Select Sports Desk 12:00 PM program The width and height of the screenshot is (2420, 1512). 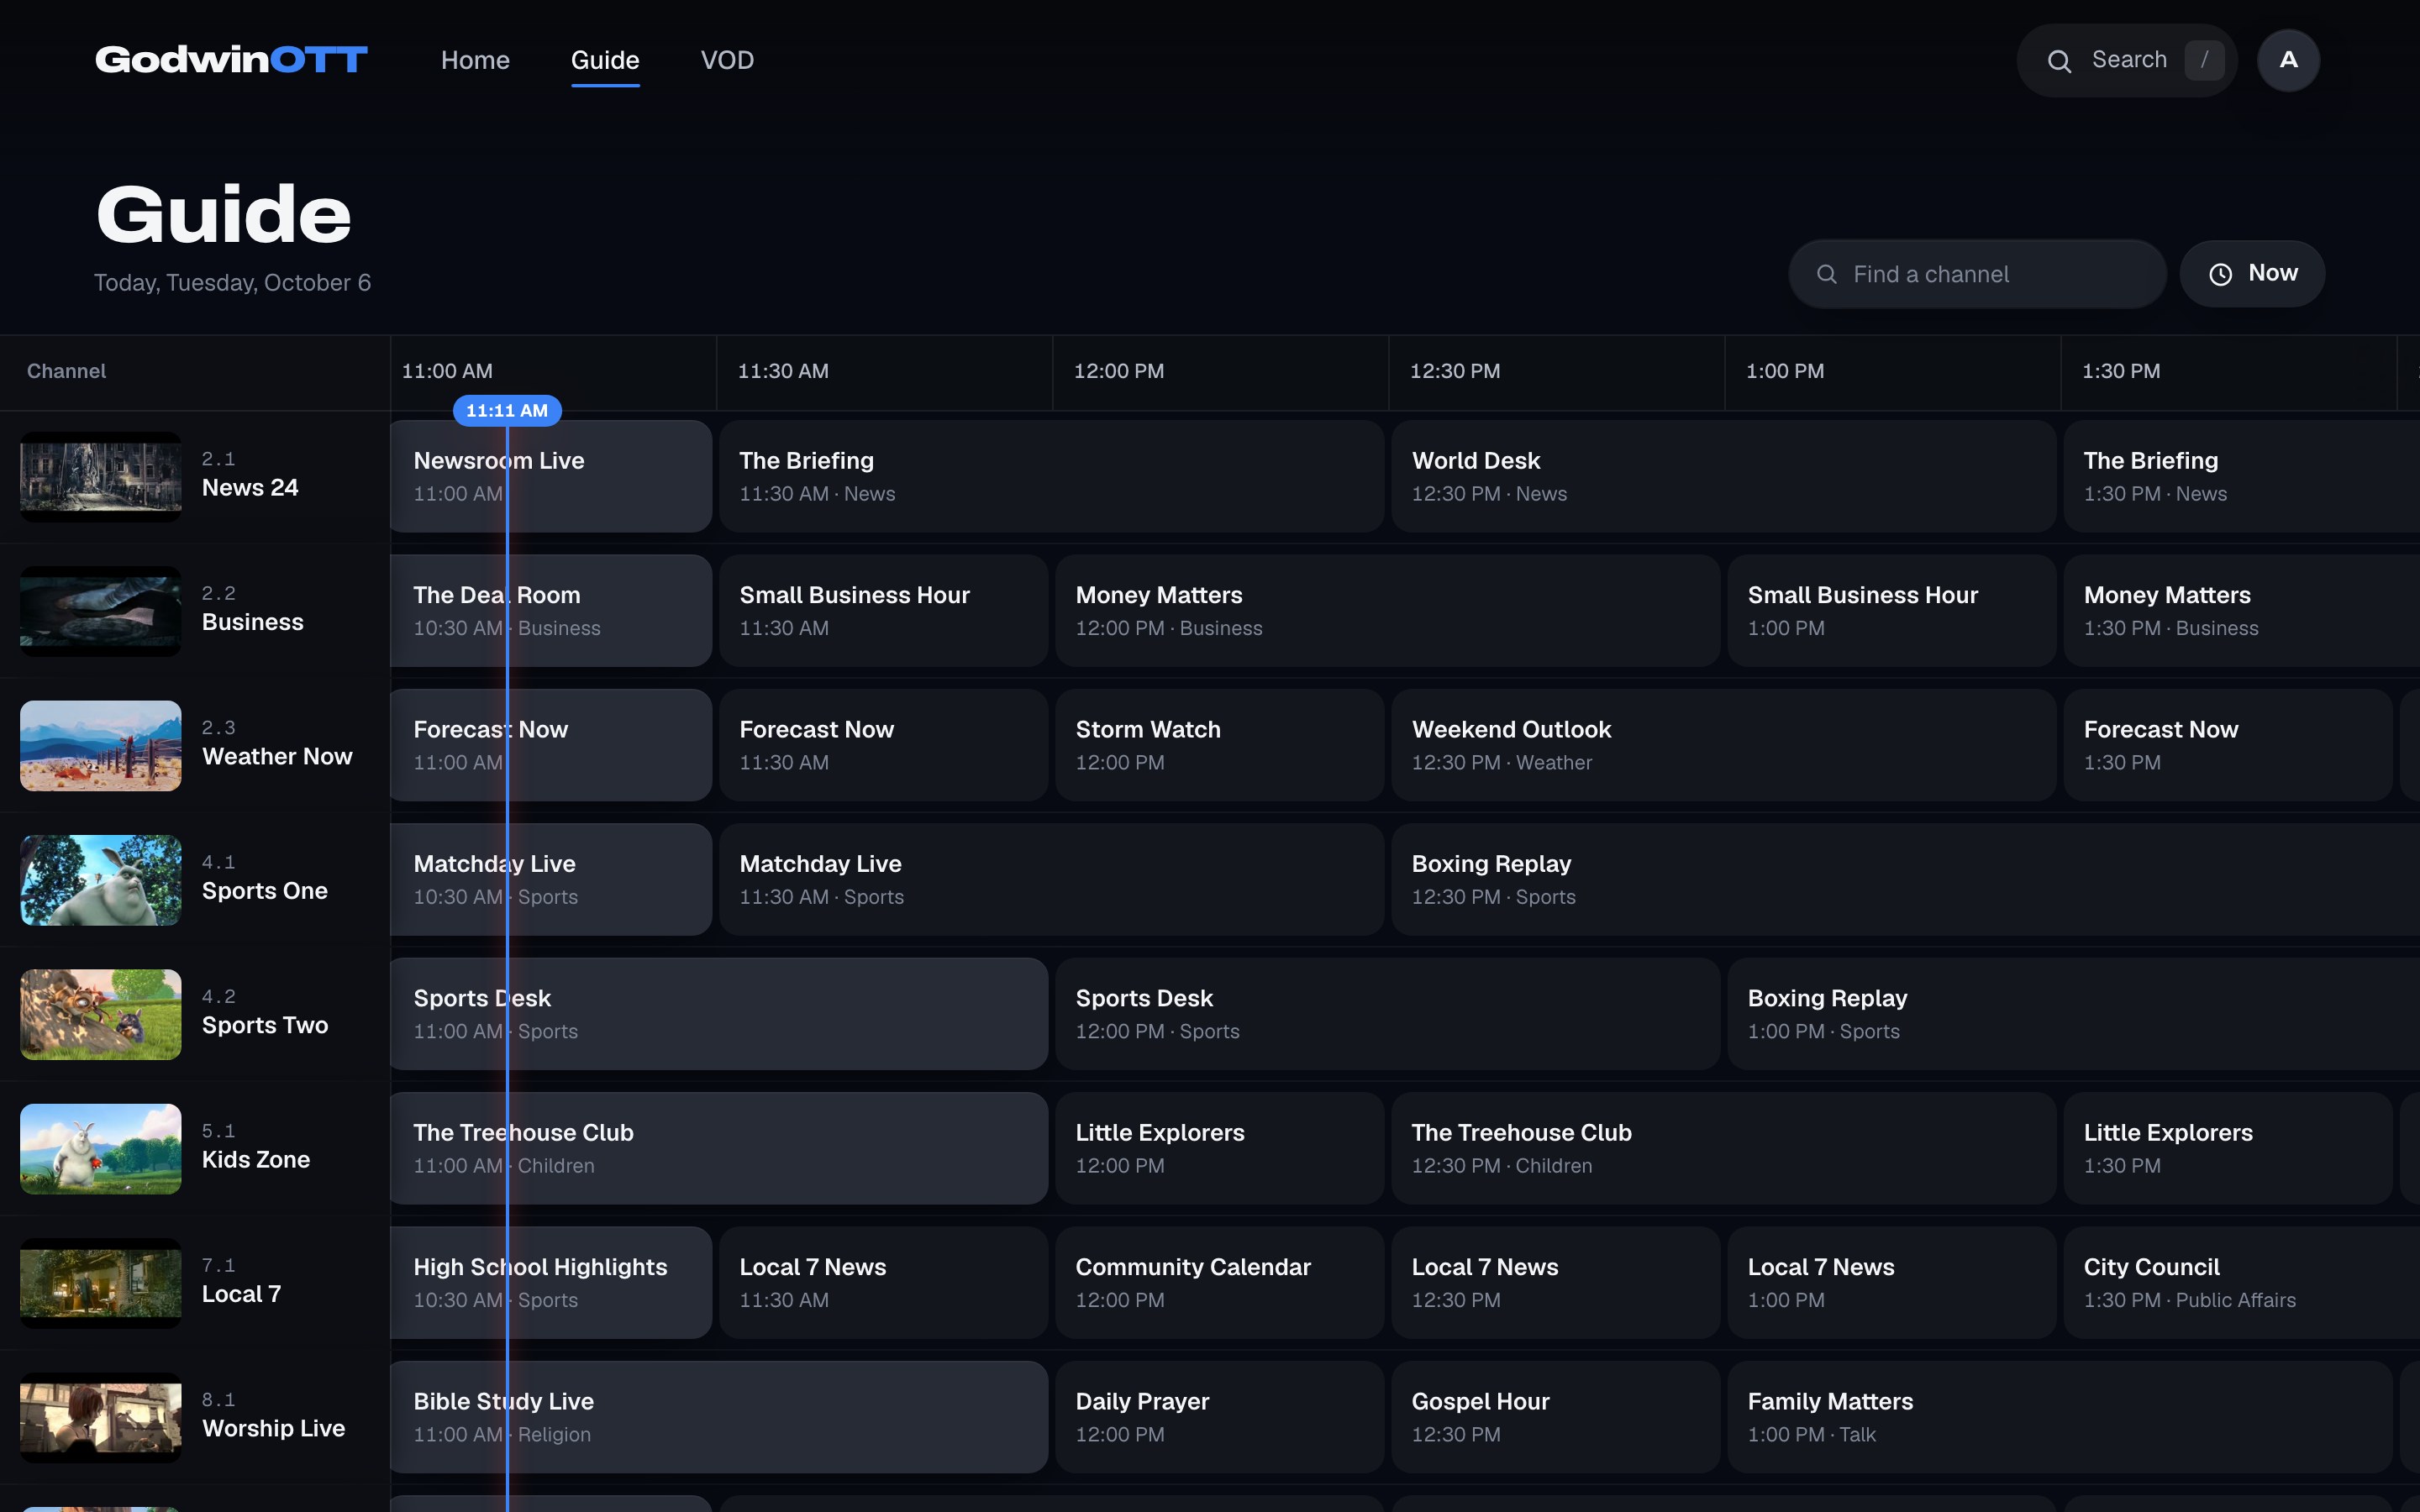point(1387,1014)
